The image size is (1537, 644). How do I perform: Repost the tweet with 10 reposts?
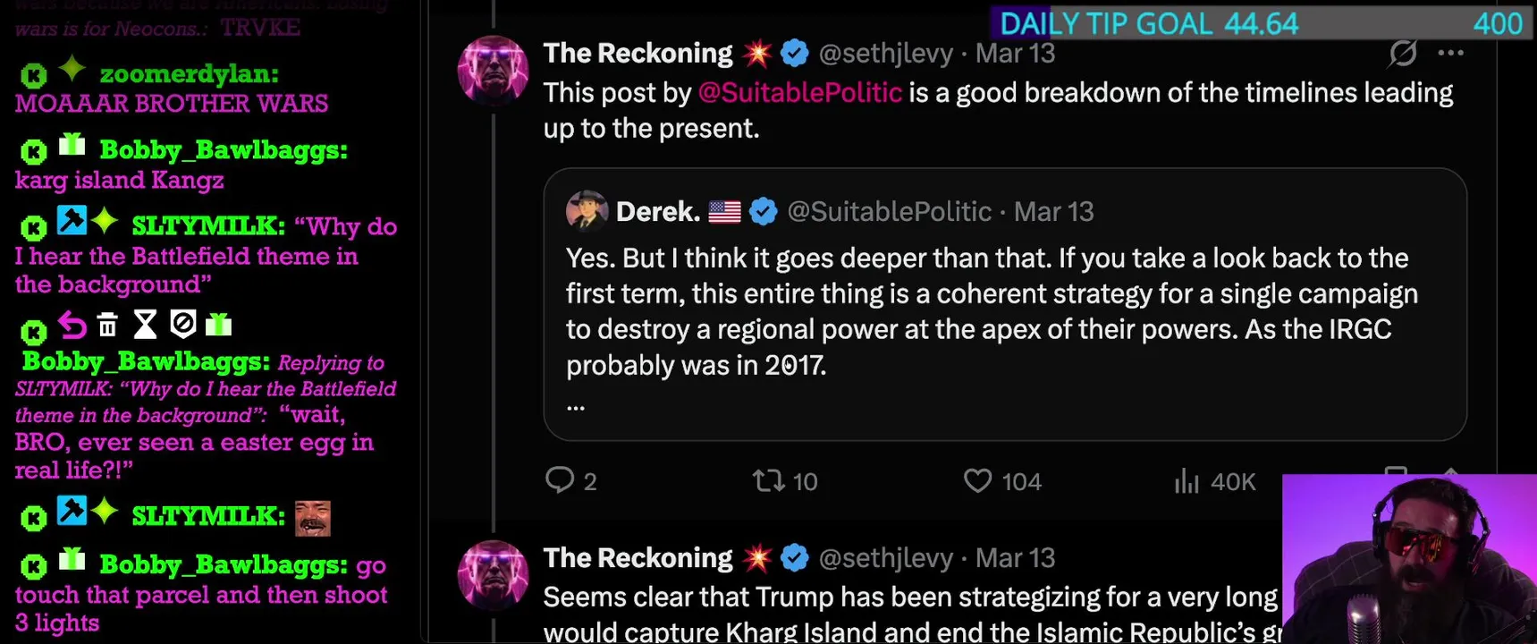[768, 481]
